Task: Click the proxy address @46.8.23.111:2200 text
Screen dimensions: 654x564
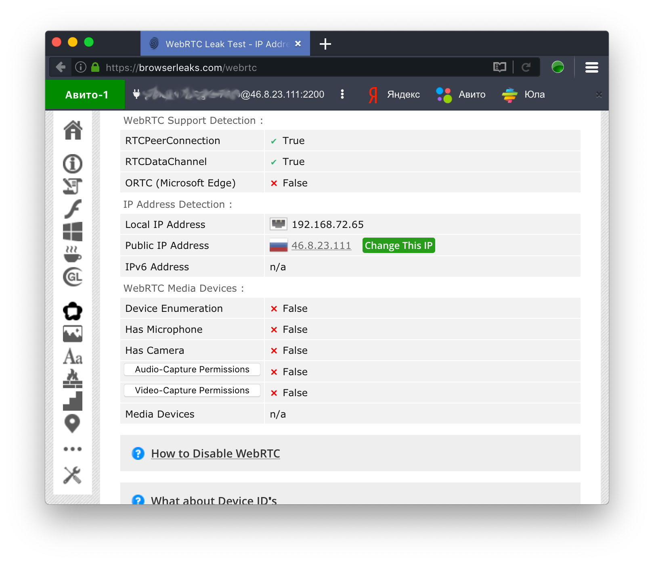Action: (x=283, y=94)
